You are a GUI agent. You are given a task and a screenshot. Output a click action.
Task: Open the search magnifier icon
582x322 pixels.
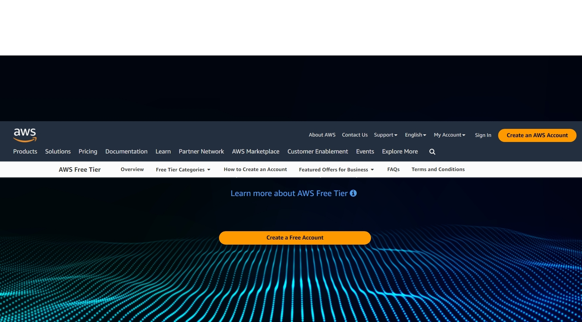click(432, 152)
